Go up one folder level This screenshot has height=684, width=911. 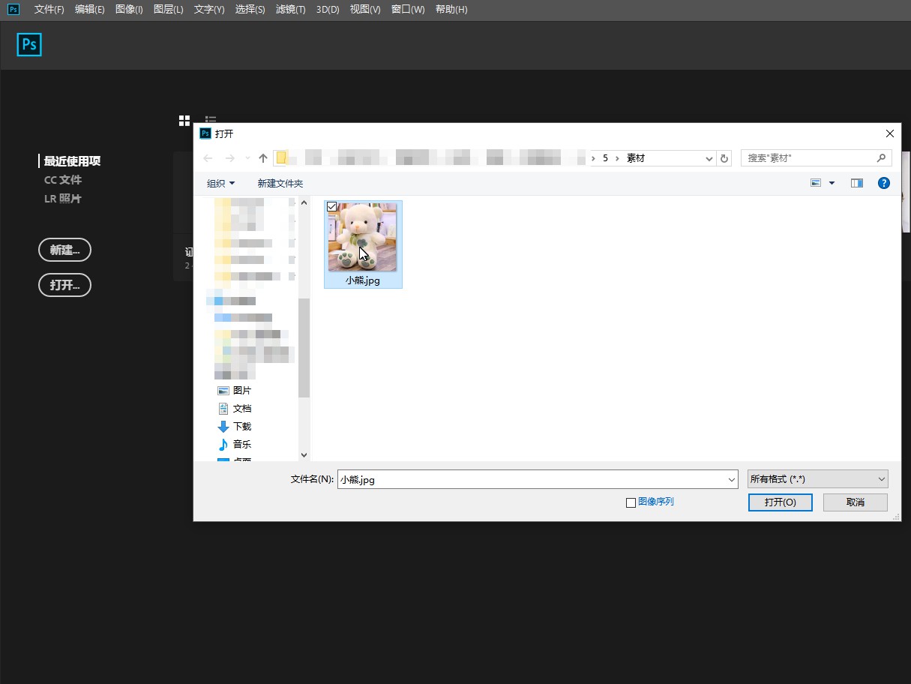coord(262,158)
